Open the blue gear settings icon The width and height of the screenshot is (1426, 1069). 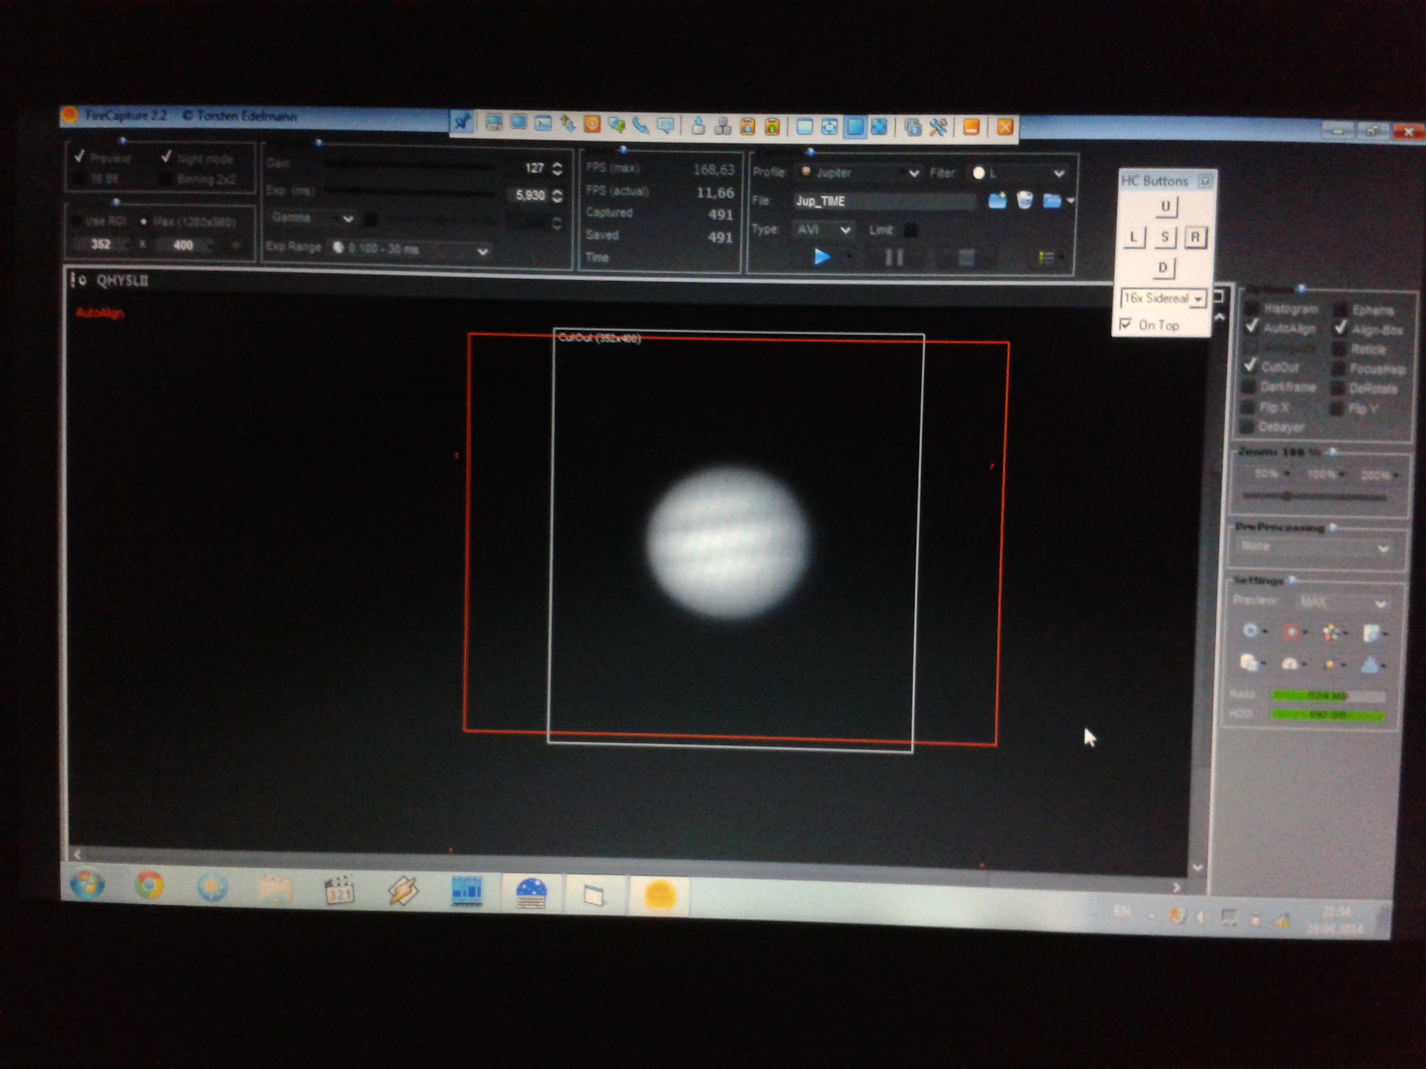pyautogui.click(x=1250, y=630)
